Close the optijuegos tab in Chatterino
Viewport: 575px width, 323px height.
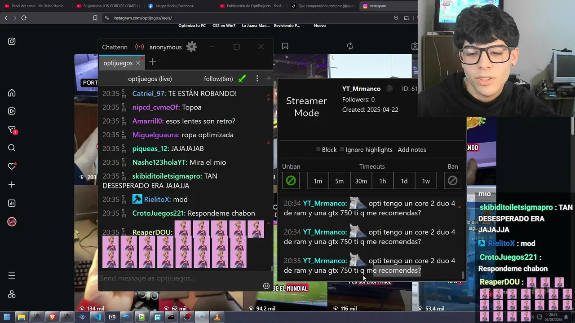[138, 63]
